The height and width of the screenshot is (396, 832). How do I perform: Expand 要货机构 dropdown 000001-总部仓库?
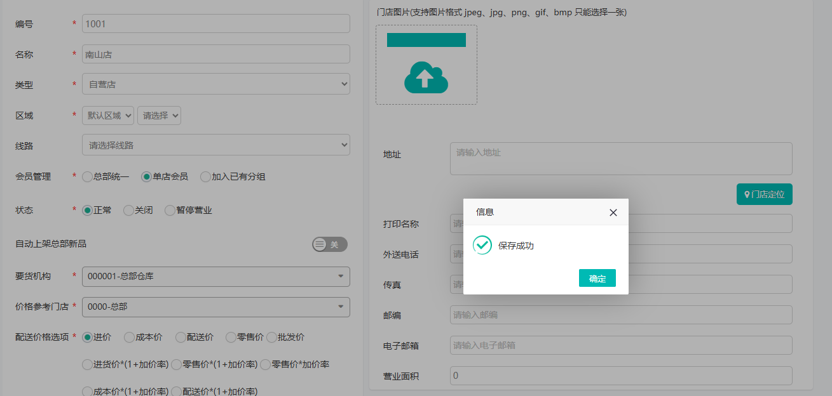pos(216,276)
